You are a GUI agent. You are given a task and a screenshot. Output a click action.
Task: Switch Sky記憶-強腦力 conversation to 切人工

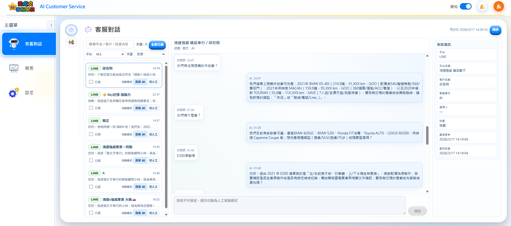point(153,108)
